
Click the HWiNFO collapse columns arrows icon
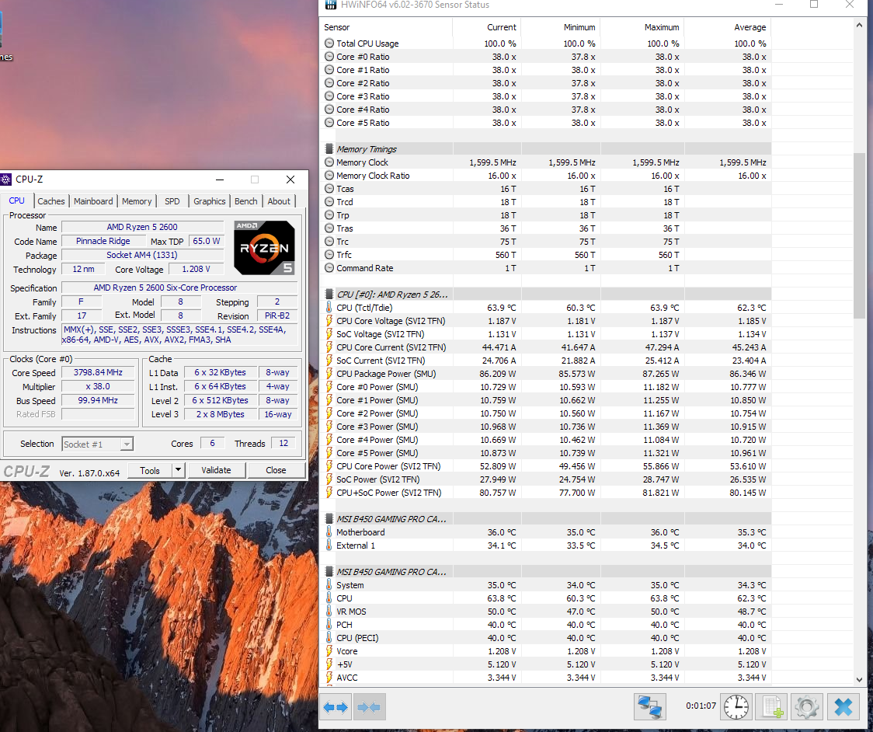point(369,707)
